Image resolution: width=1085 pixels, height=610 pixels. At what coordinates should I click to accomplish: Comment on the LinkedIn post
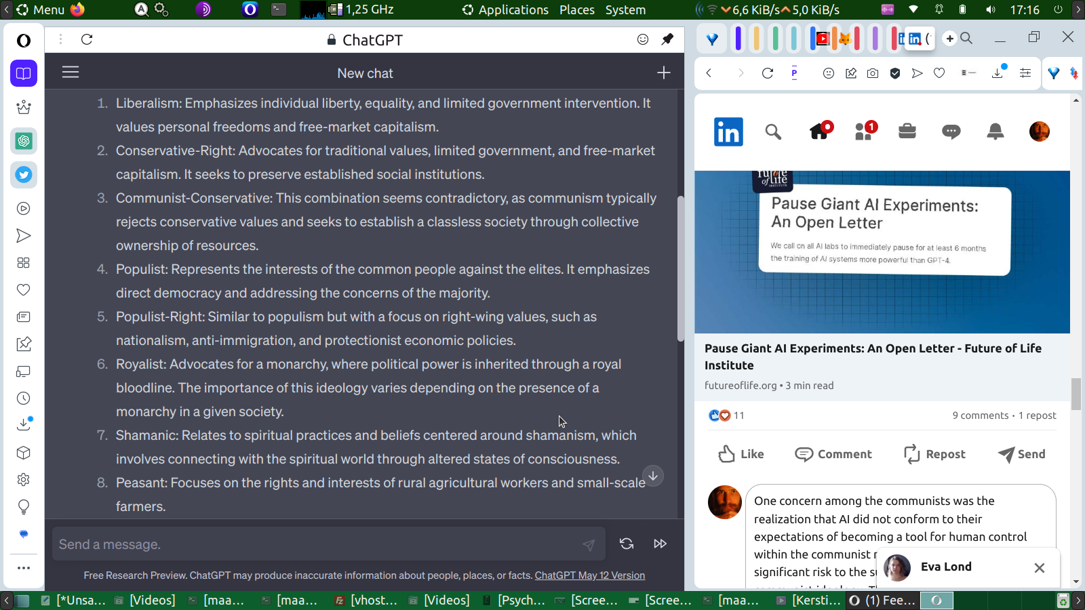pyautogui.click(x=833, y=454)
